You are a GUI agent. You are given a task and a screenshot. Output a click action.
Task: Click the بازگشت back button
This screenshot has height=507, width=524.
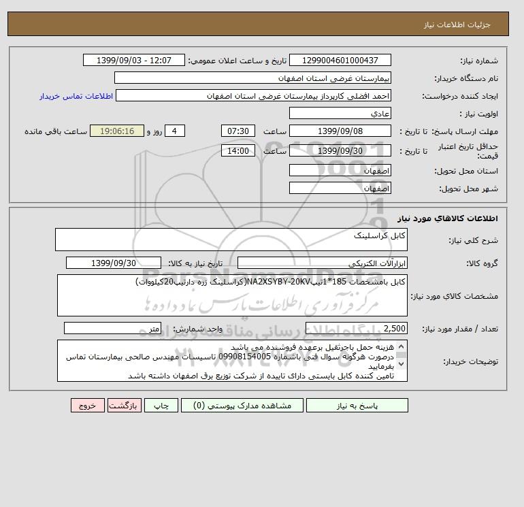click(x=125, y=406)
